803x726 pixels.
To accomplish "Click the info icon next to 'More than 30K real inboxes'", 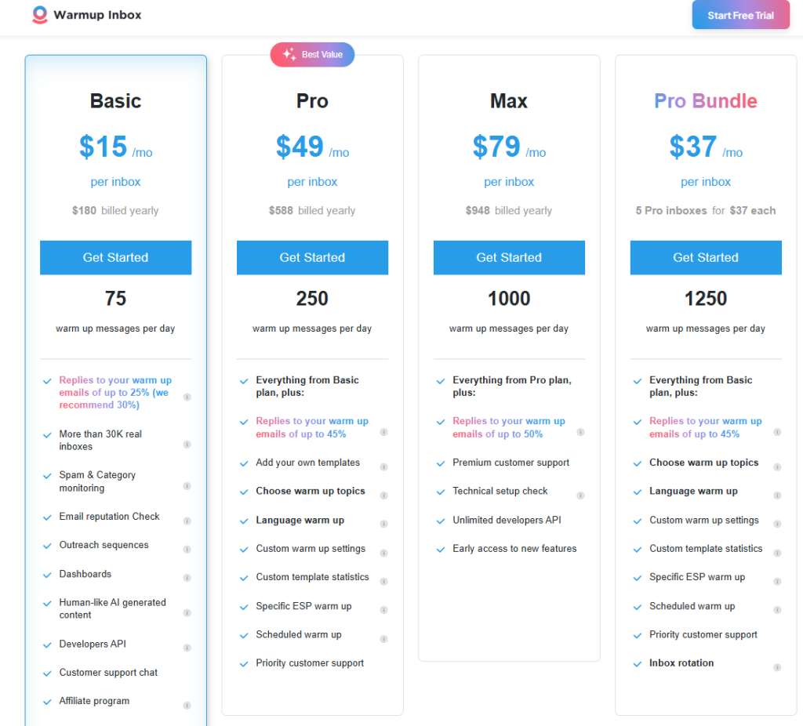I will click(x=187, y=445).
